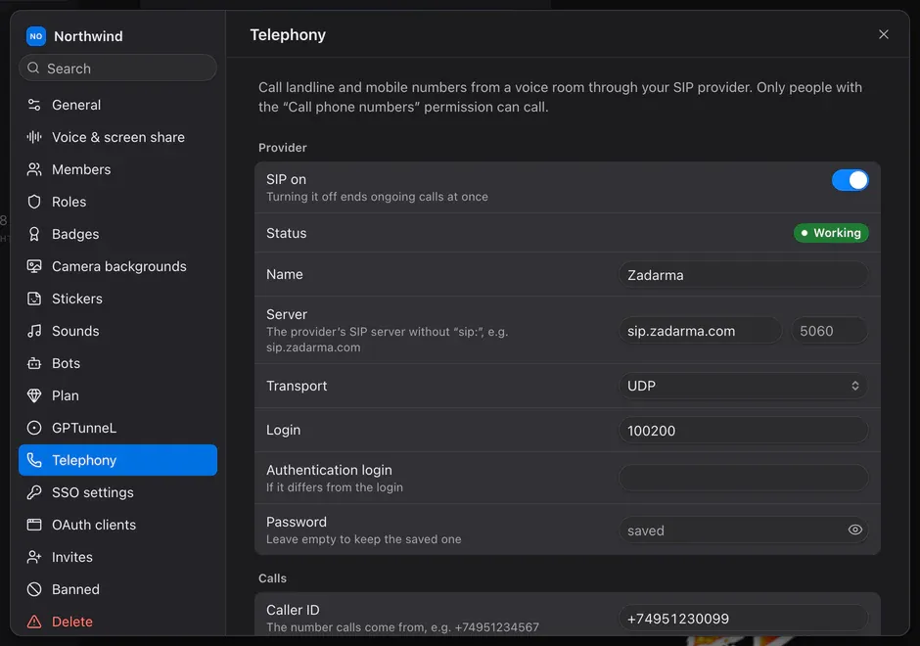Open the Invites section
Image resolution: width=920 pixels, height=646 pixels.
point(117,557)
